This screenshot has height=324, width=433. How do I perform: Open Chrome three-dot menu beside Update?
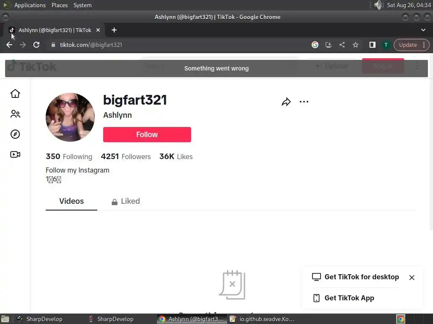424,45
